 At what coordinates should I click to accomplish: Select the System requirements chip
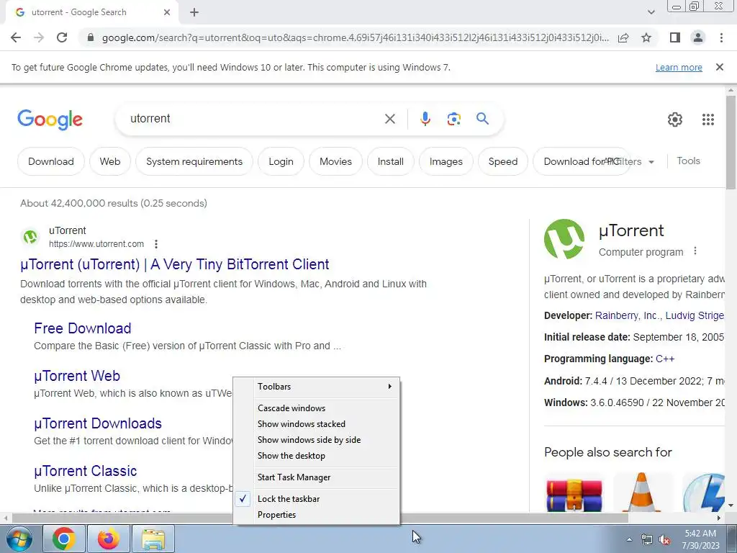[194, 161]
